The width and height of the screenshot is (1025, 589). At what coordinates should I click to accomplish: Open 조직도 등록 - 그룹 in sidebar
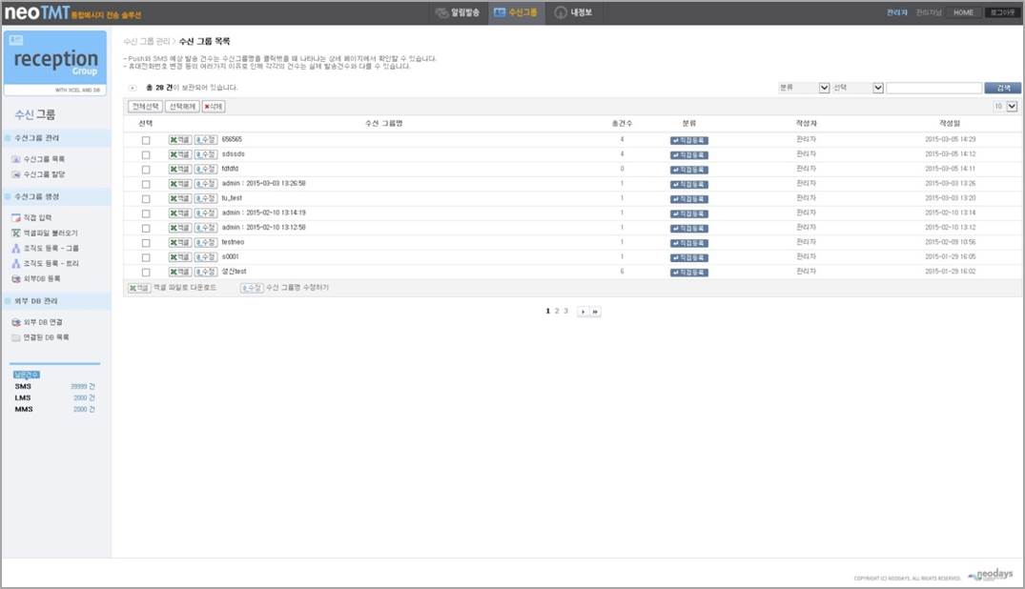[45, 249]
